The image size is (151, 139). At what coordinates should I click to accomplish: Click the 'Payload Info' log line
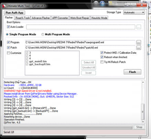coord(39,97)
